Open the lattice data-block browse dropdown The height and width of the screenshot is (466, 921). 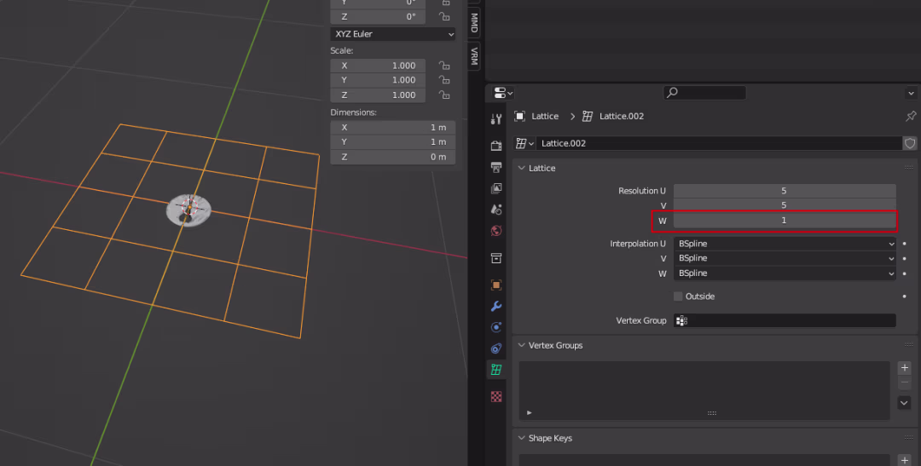tap(524, 143)
